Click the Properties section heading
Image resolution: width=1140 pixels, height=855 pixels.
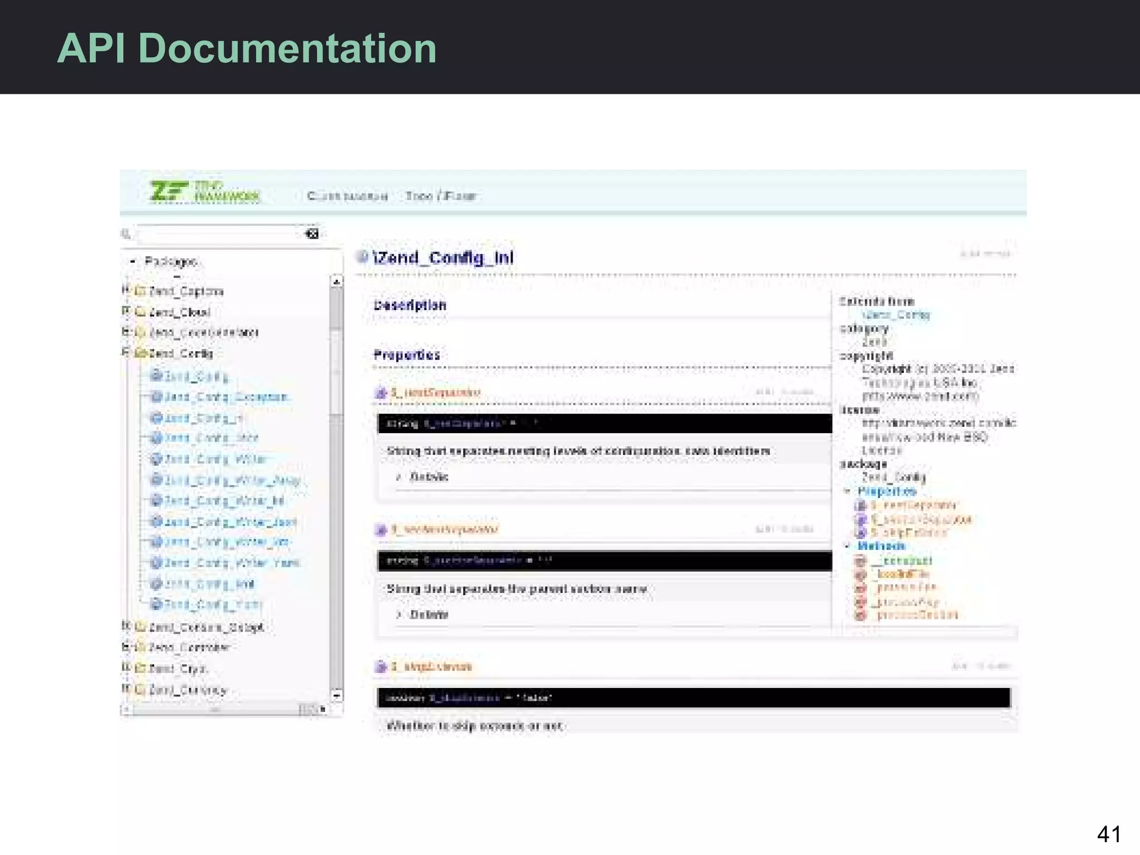[x=407, y=355]
